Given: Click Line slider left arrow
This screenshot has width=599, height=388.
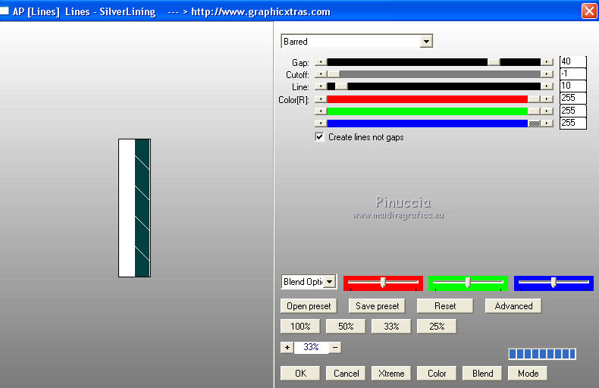Looking at the screenshot, I should (321, 86).
